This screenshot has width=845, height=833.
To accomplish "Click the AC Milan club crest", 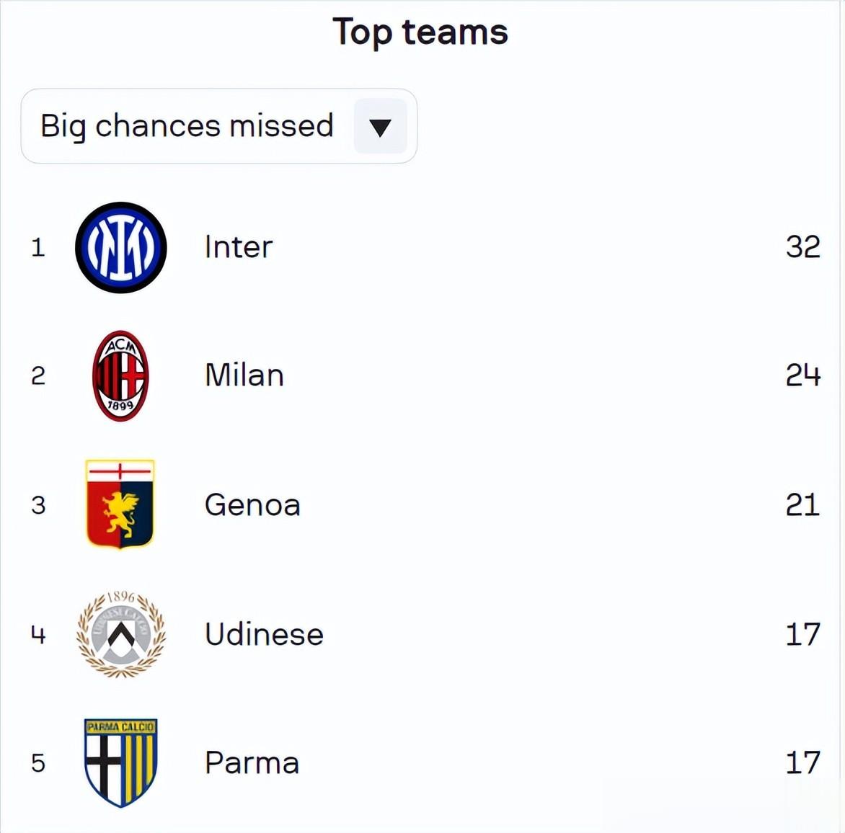I will [x=120, y=375].
